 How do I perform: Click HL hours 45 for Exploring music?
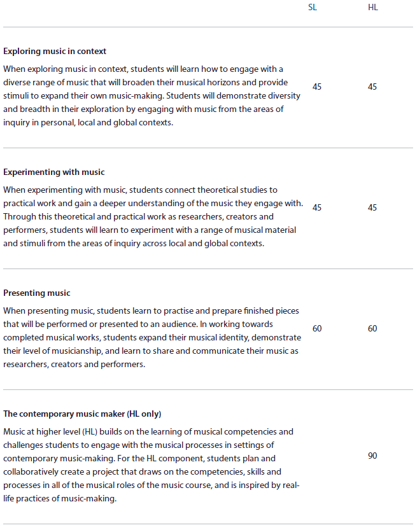click(372, 87)
